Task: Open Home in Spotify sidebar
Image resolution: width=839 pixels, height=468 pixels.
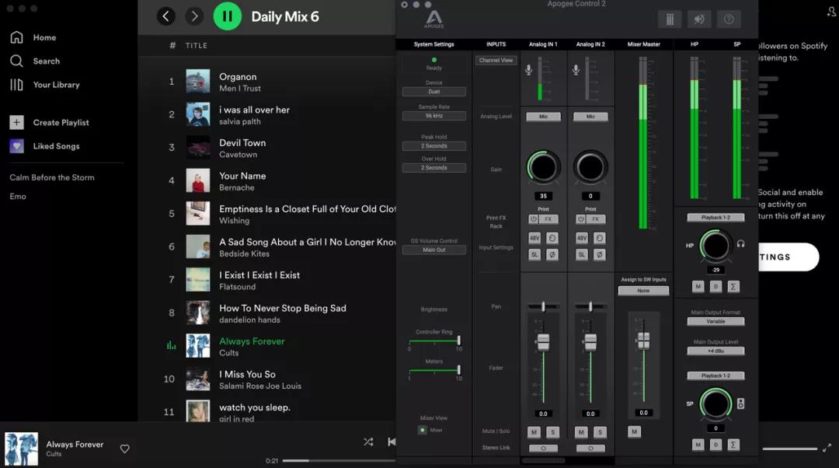Action: [x=33, y=37]
